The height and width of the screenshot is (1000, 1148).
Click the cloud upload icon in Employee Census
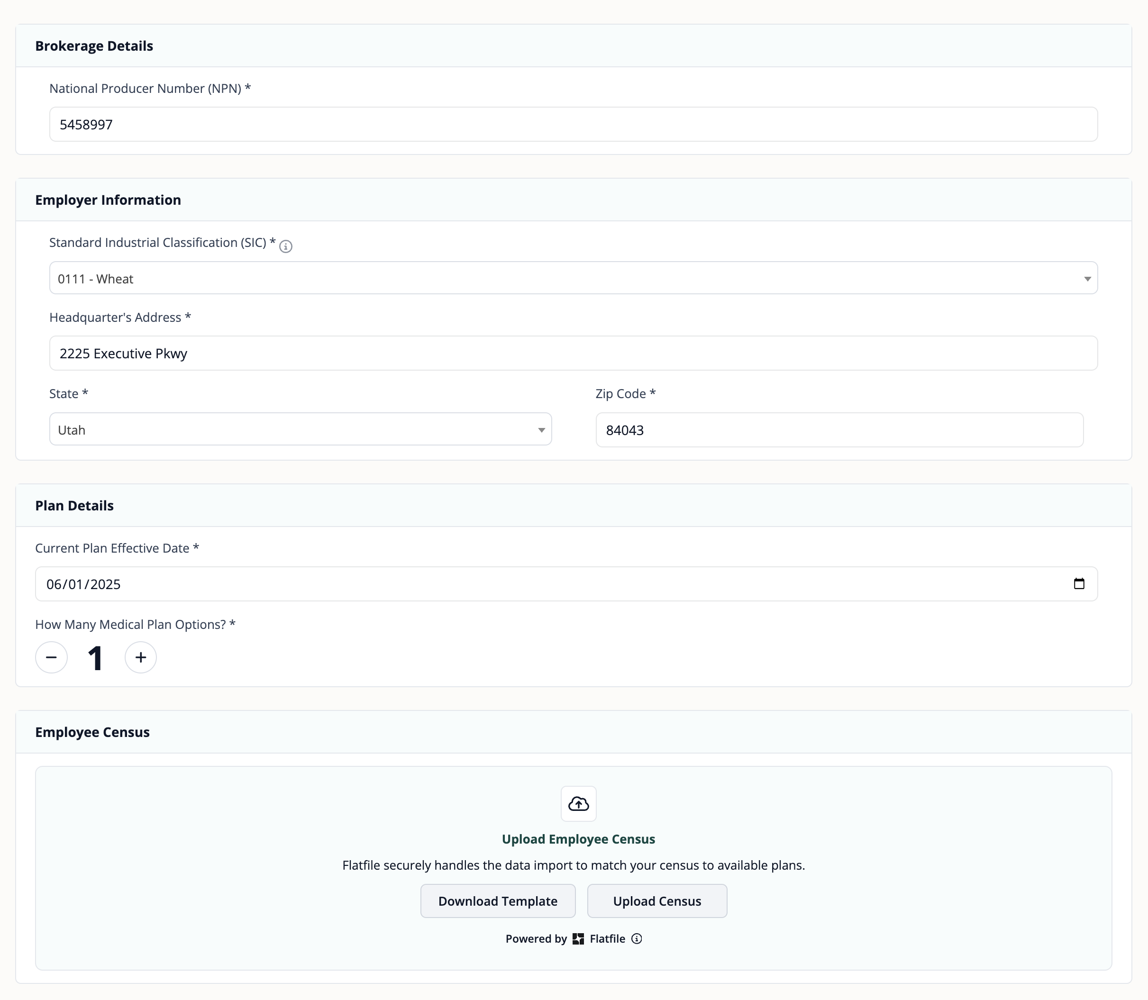[578, 804]
